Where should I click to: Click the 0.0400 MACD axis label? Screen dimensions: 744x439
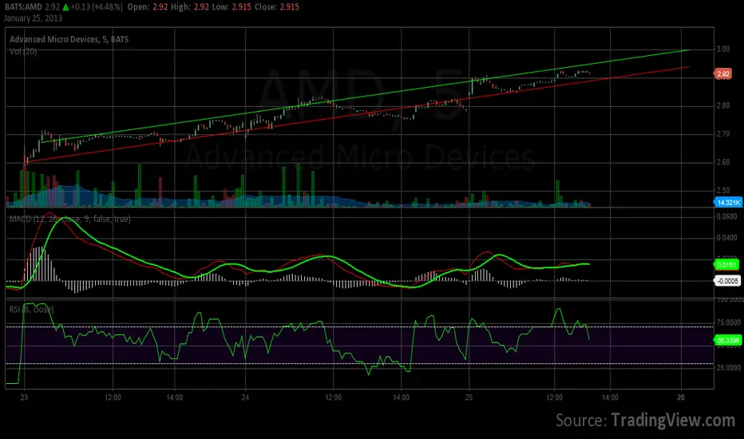coord(727,238)
